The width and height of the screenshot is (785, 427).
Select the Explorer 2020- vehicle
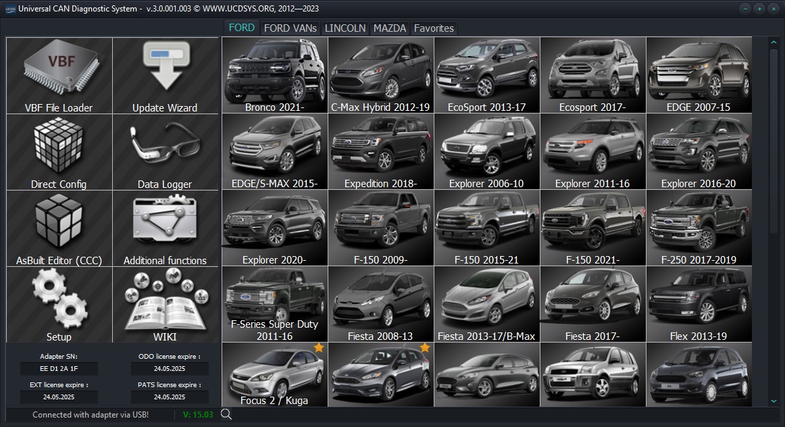coord(274,227)
